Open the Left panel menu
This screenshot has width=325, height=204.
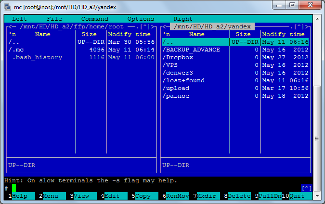point(19,19)
